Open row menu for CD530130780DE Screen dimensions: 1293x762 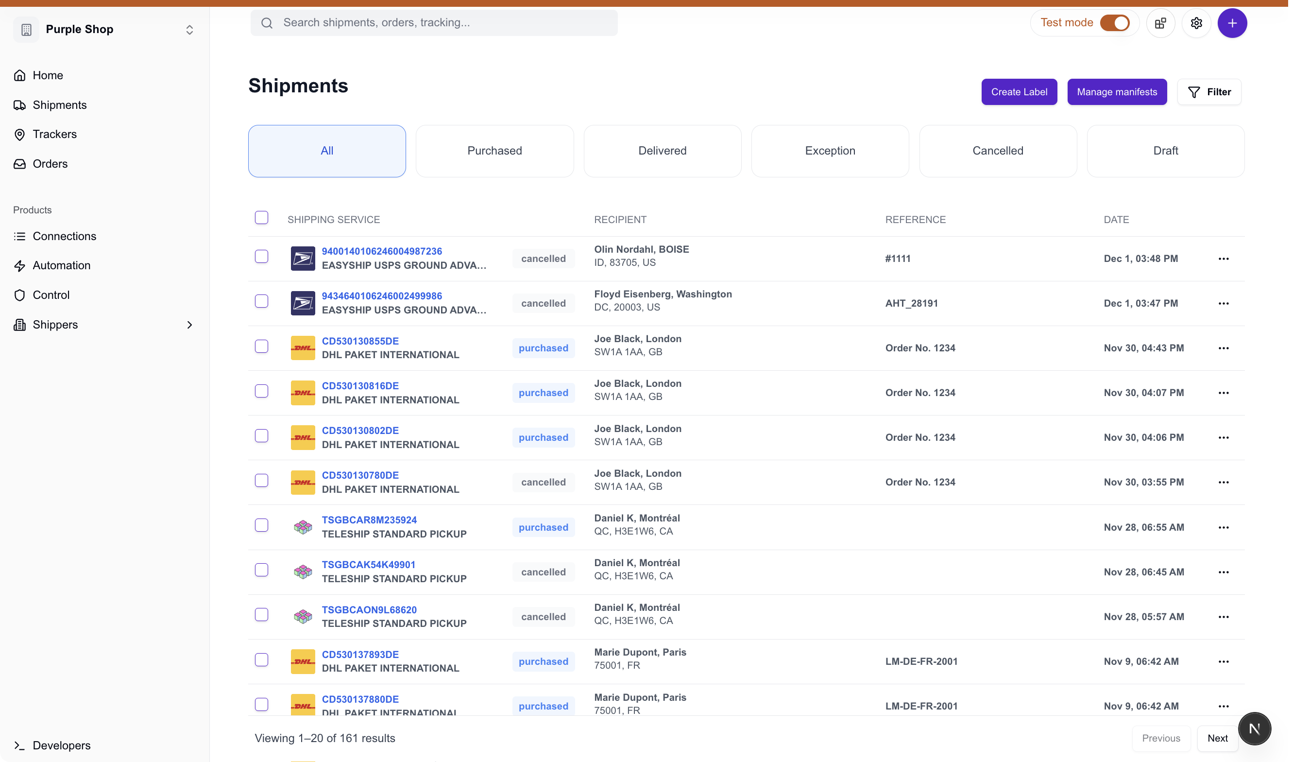tap(1223, 482)
